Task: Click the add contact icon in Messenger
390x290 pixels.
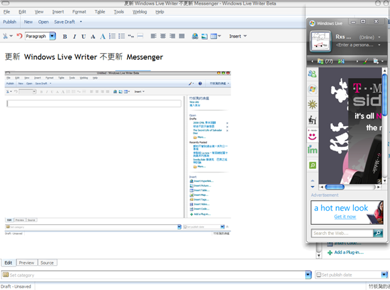Action: [x=341, y=61]
